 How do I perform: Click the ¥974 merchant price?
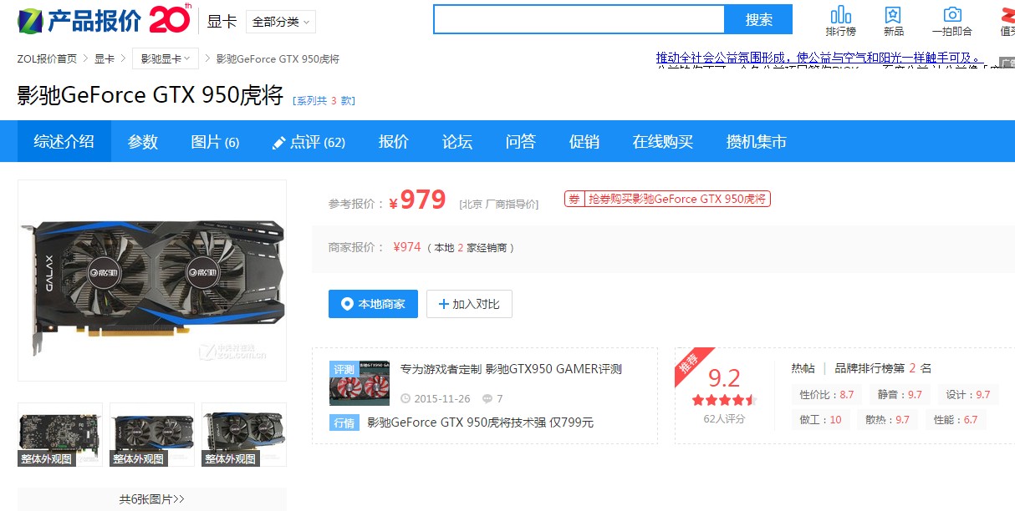[x=407, y=247]
